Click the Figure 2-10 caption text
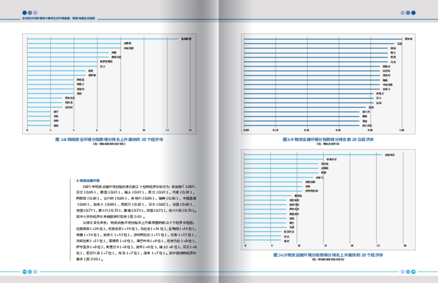 (328, 255)
